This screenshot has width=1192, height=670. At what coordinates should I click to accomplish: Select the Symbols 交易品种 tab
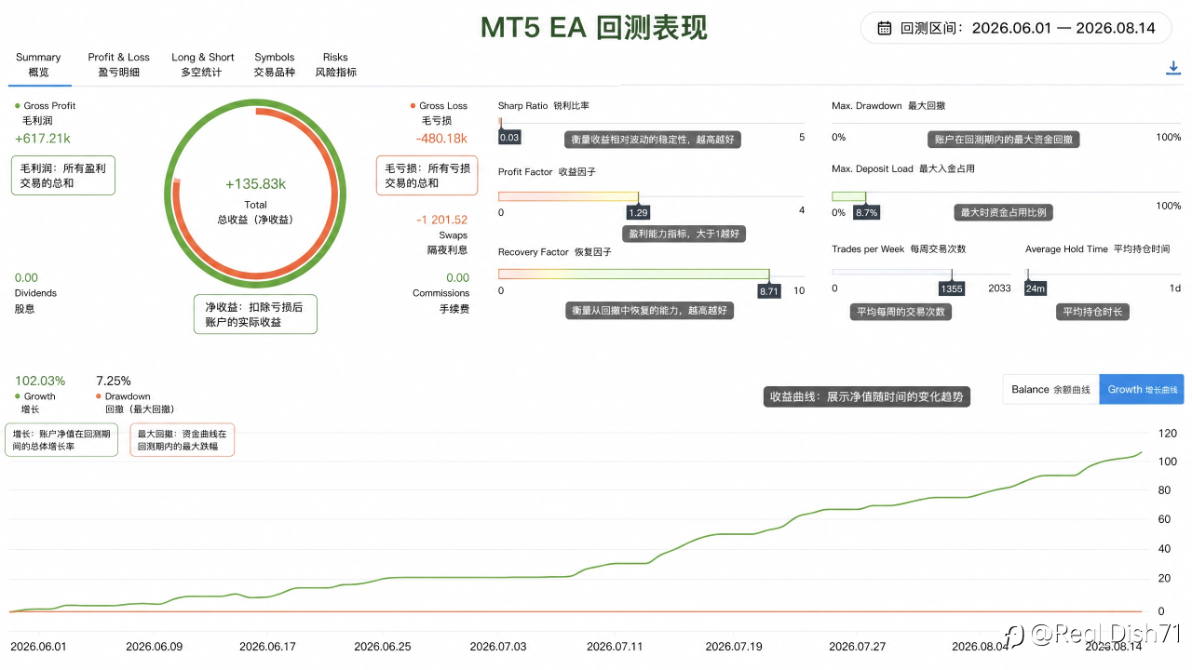click(x=275, y=64)
